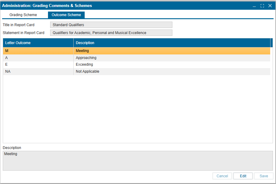Click the Cancel button
Image resolution: width=276 pixels, height=184 pixels.
[222, 176]
